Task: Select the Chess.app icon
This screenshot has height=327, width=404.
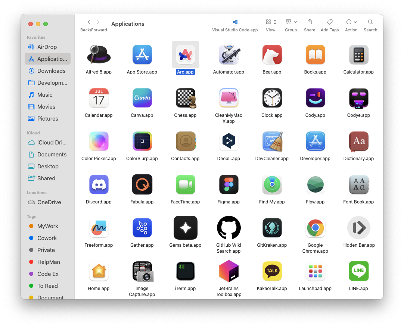Action: pos(186,98)
